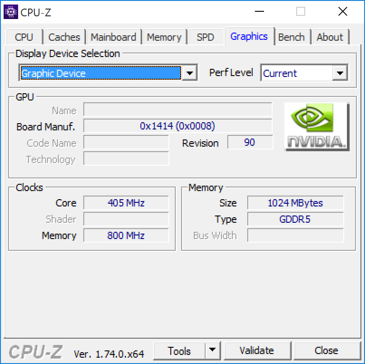Click the Validate button
365x364 pixels.
pyautogui.click(x=257, y=350)
